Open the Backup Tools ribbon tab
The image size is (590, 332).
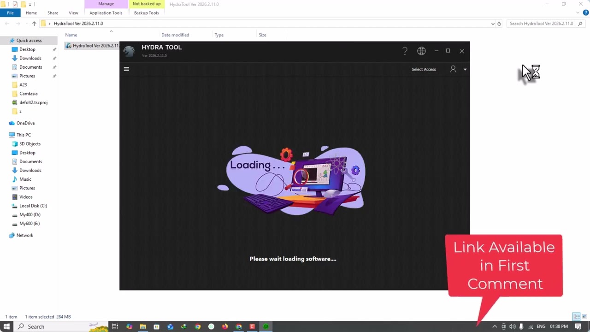(147, 13)
